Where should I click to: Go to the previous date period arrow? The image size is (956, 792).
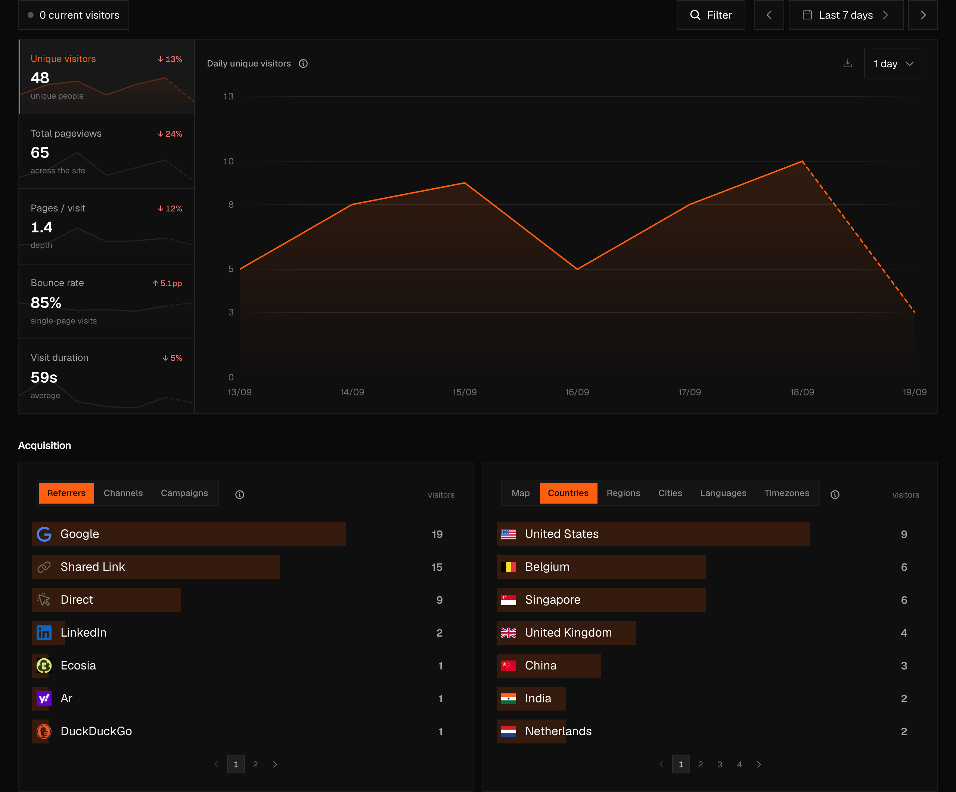click(769, 15)
